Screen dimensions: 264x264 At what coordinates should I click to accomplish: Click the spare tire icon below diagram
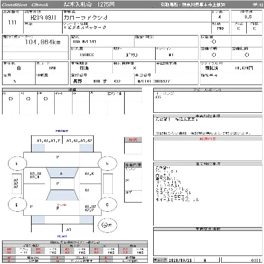pos(108,225)
